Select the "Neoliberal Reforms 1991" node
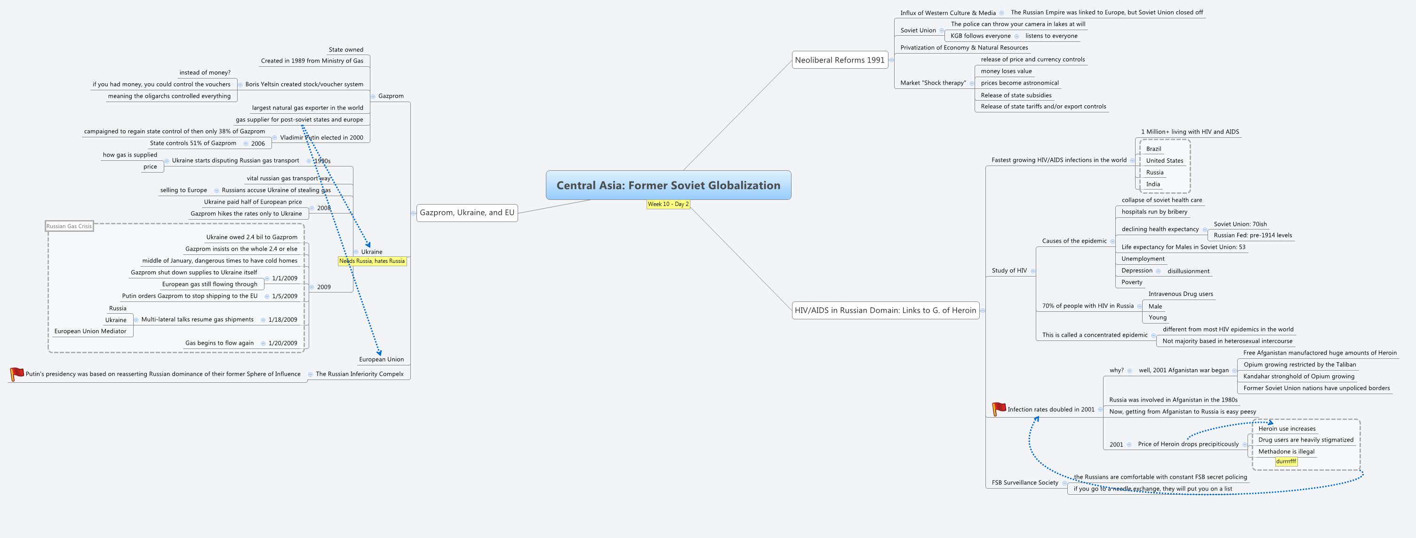This screenshot has height=538, width=1416. (x=840, y=60)
